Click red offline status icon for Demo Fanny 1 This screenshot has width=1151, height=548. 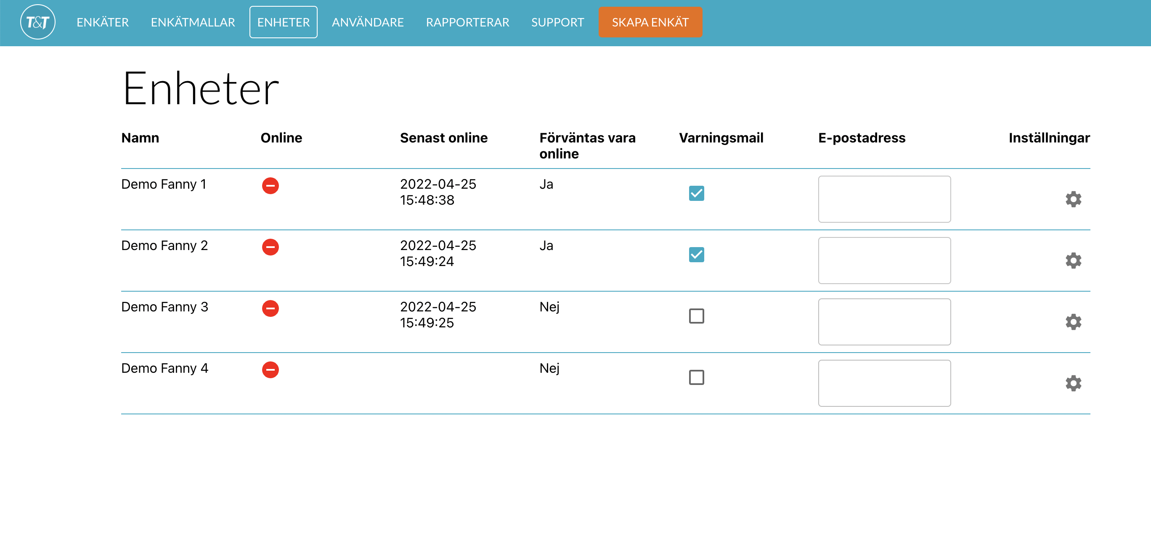(x=271, y=186)
